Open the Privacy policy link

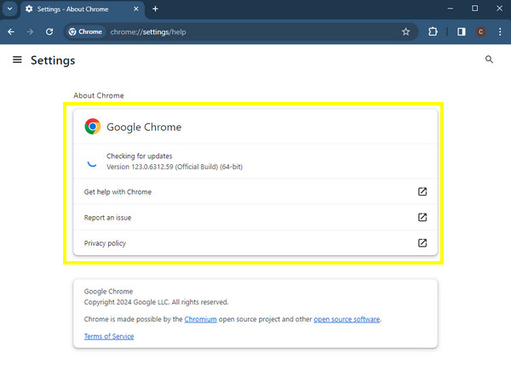click(x=255, y=243)
